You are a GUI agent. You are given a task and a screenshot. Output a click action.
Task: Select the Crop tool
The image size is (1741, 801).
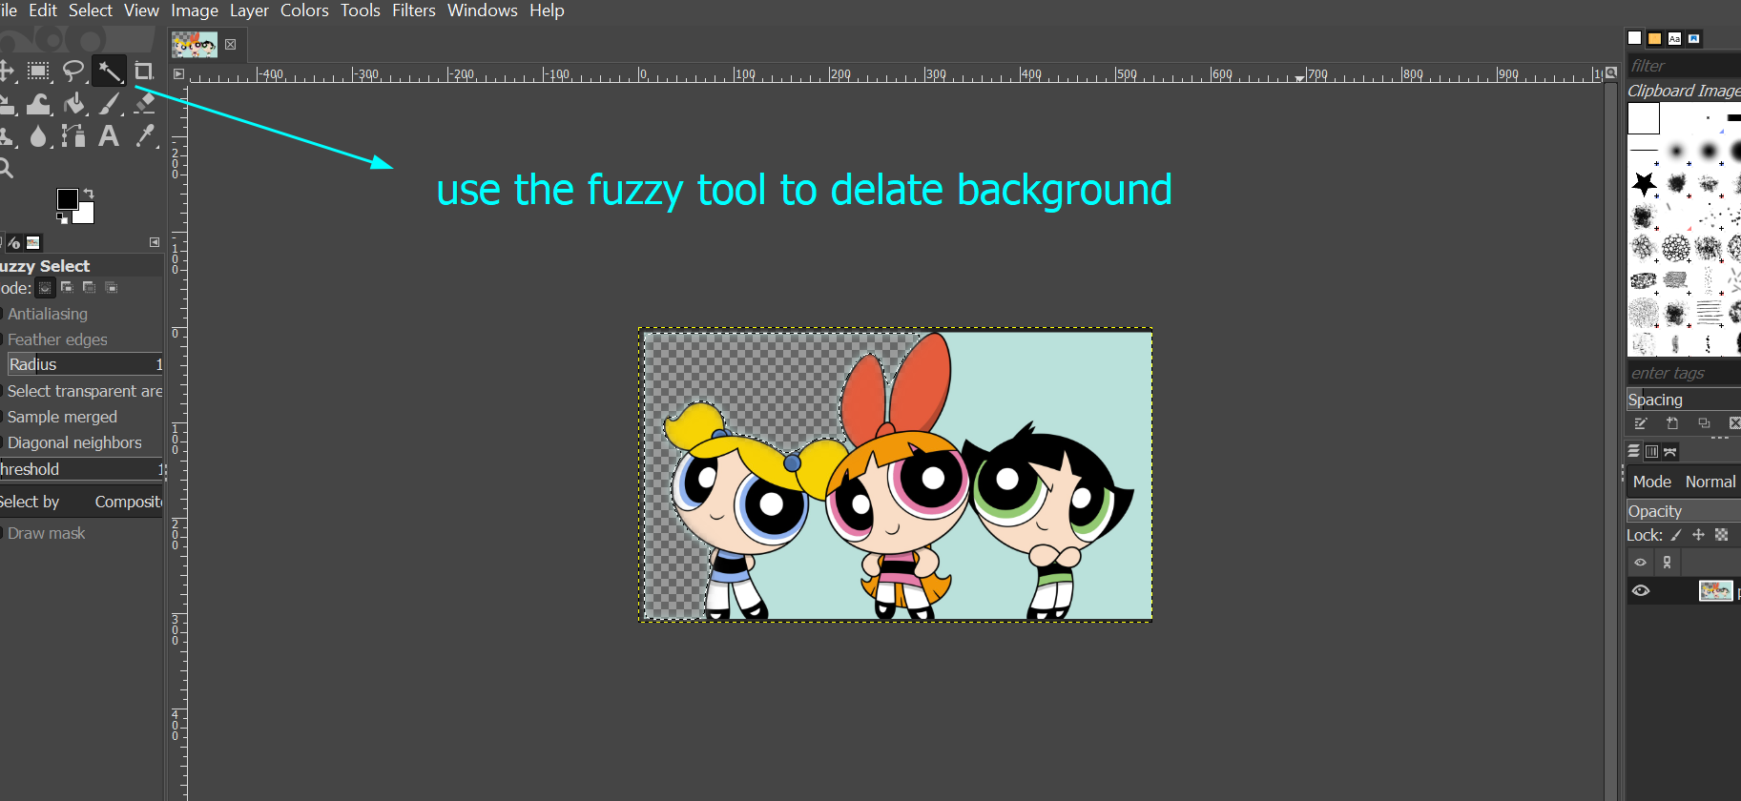point(143,71)
